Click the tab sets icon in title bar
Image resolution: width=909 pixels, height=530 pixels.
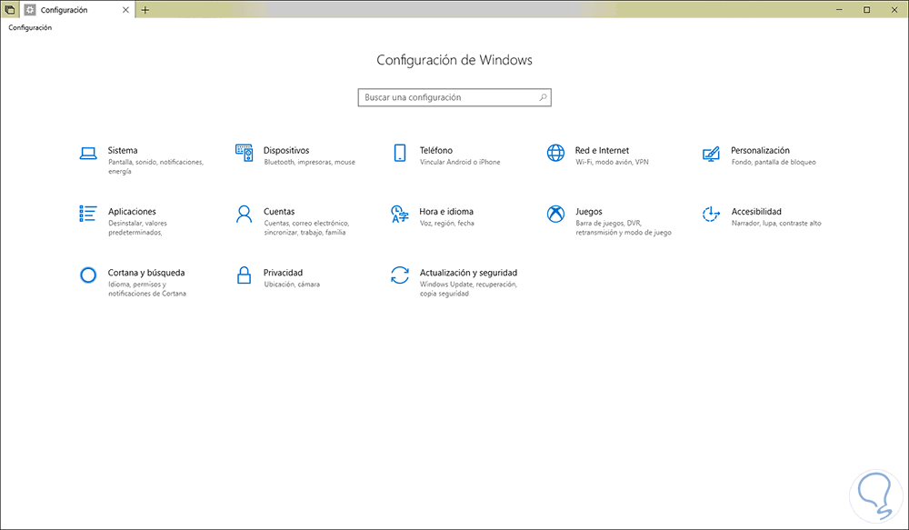pyautogui.click(x=9, y=10)
